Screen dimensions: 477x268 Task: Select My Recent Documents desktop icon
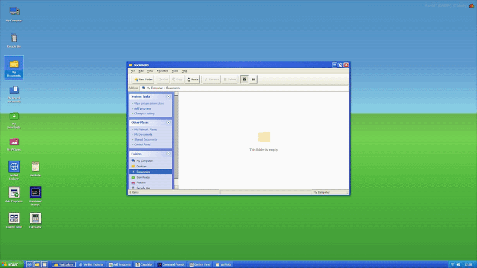[14, 94]
